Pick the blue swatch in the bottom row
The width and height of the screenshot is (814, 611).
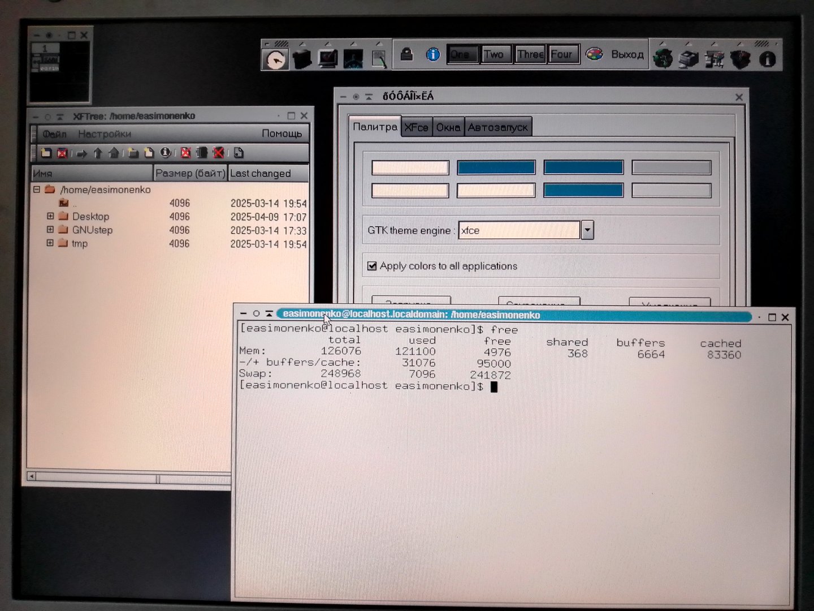(583, 190)
